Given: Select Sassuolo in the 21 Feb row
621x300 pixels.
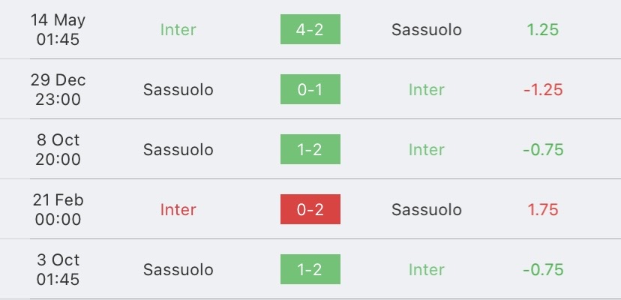Looking at the screenshot, I should point(427,210).
